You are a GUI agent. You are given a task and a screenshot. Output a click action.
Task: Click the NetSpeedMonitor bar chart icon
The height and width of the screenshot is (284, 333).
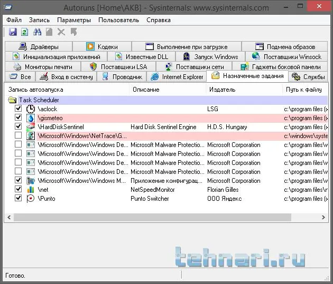(31, 190)
